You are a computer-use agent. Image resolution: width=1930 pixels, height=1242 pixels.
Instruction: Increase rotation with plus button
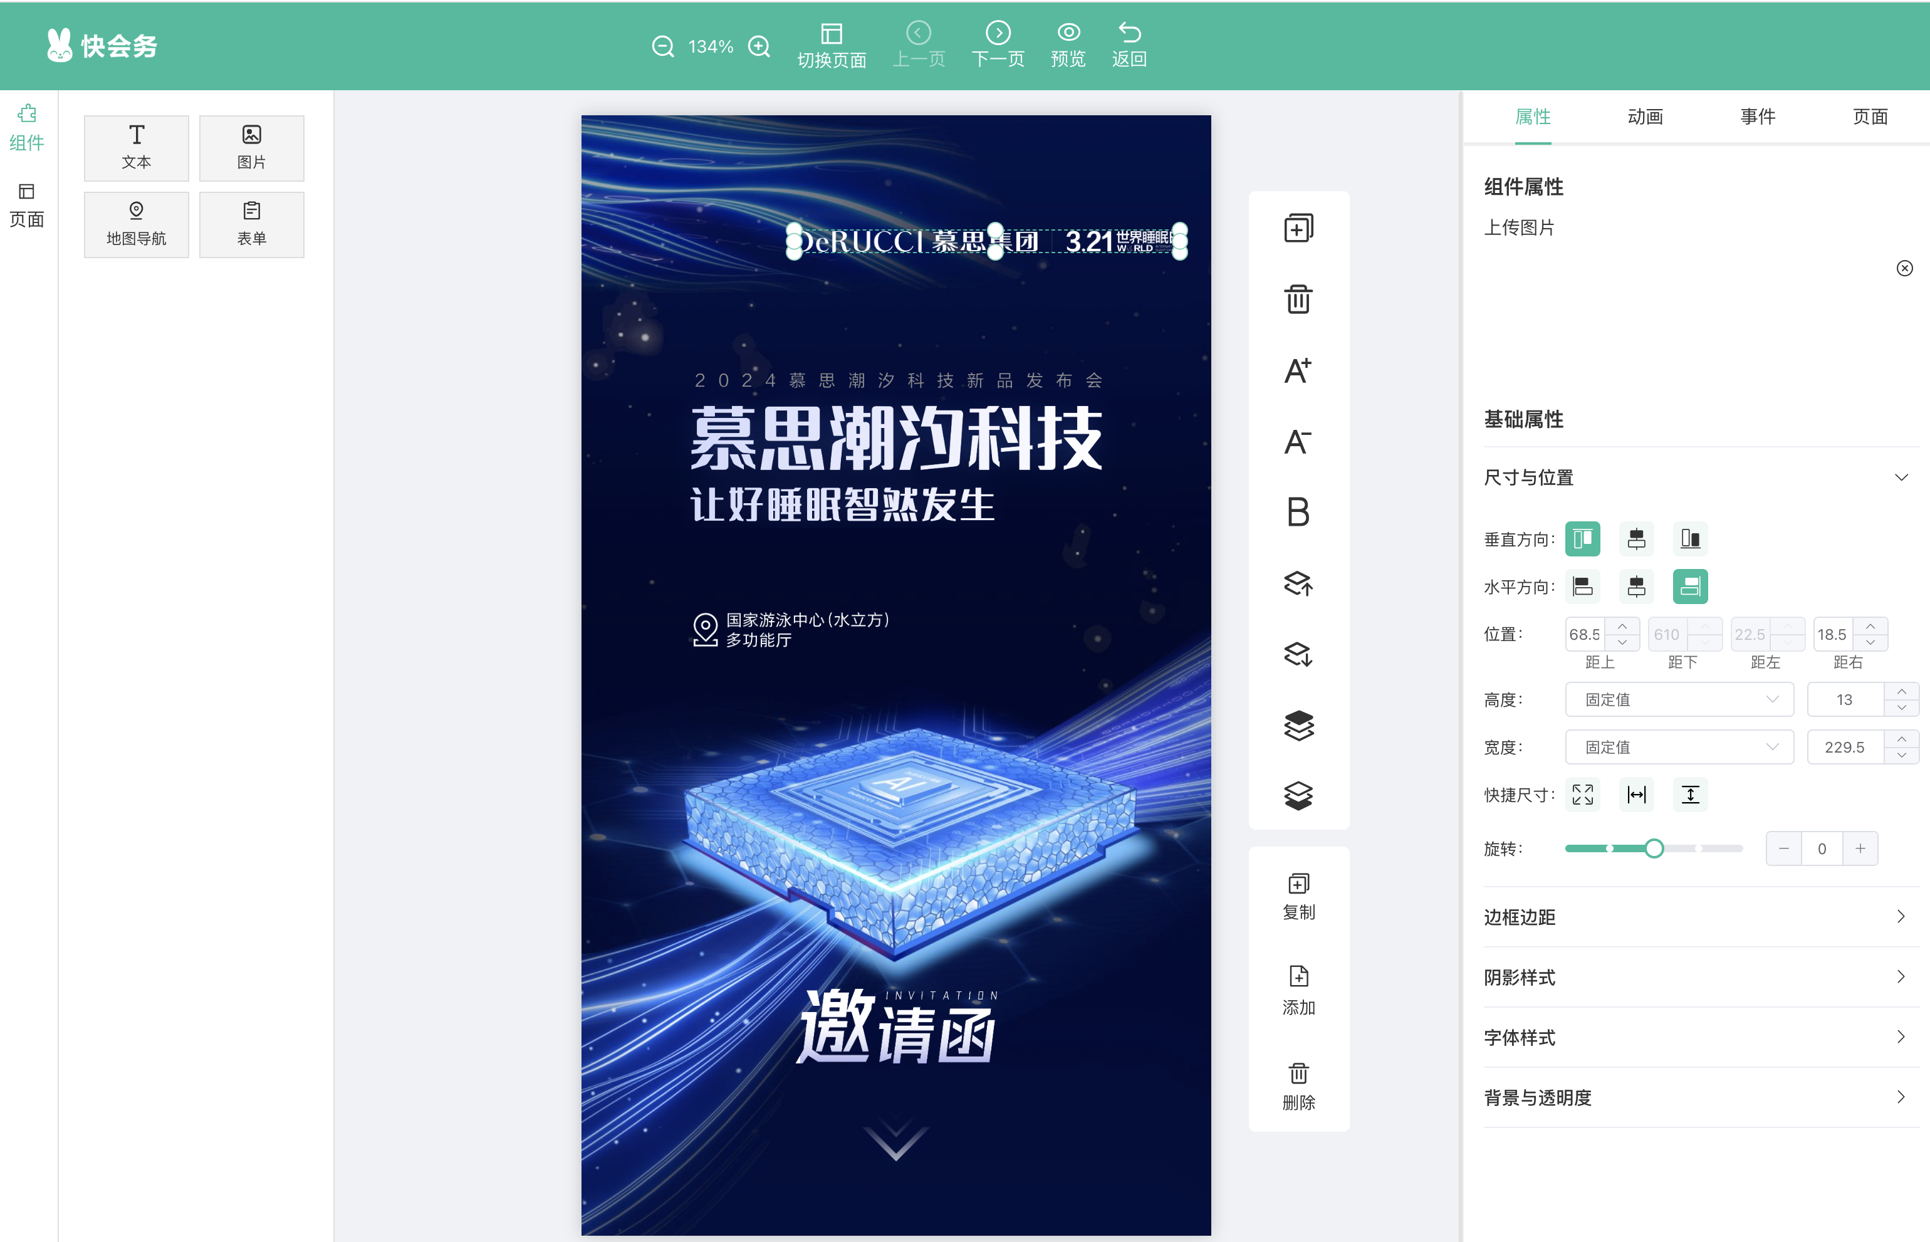[x=1860, y=848]
